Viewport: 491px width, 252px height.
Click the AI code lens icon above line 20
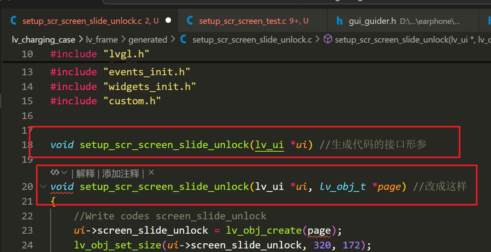point(55,173)
